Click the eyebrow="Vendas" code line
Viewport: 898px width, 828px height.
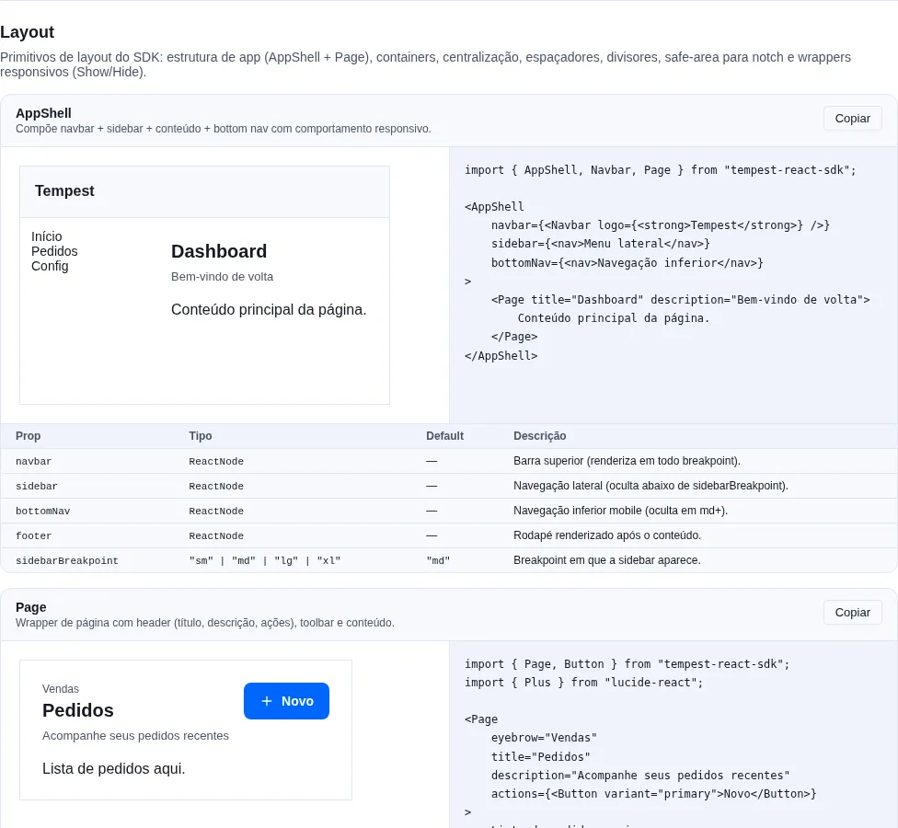(x=544, y=738)
